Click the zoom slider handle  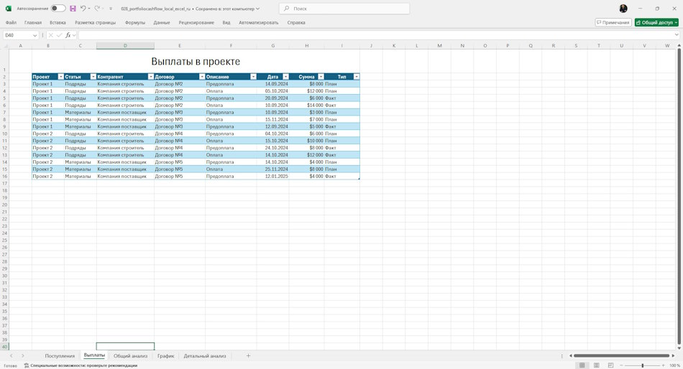[x=643, y=365]
